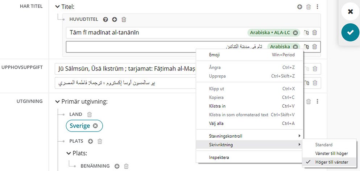Choose 'Klipp ut' from context menu
The image size is (360, 171).
(x=249, y=89)
